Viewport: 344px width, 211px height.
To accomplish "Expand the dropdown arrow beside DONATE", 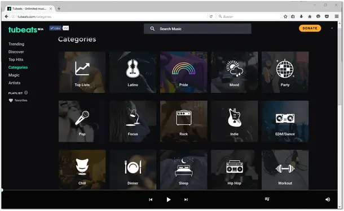I will click(x=332, y=28).
